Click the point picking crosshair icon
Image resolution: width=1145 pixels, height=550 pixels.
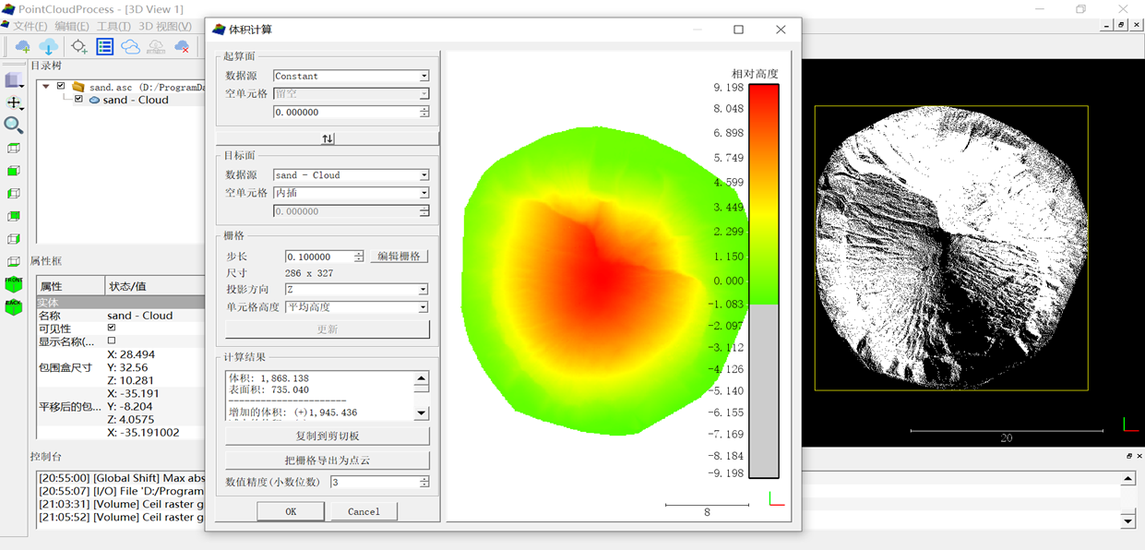(79, 47)
